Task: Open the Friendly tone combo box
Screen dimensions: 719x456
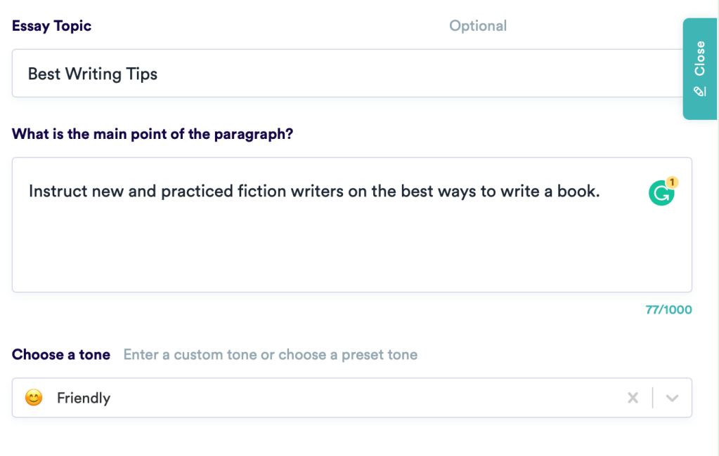Action: point(316,398)
